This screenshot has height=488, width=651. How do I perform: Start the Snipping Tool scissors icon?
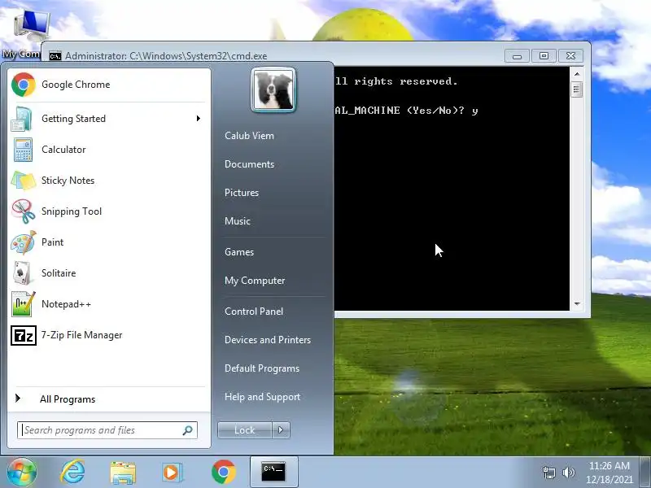tap(24, 211)
